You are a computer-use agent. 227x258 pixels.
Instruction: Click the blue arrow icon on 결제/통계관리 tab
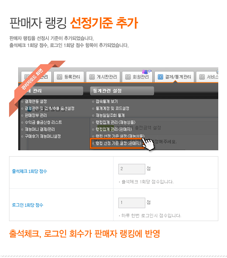[x=160, y=77]
